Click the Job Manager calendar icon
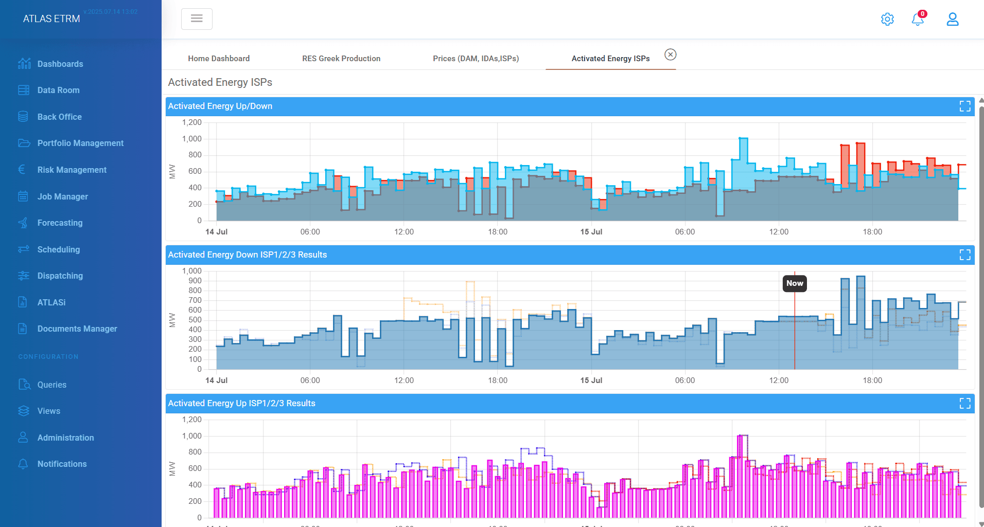The height and width of the screenshot is (527, 984). pos(23,196)
